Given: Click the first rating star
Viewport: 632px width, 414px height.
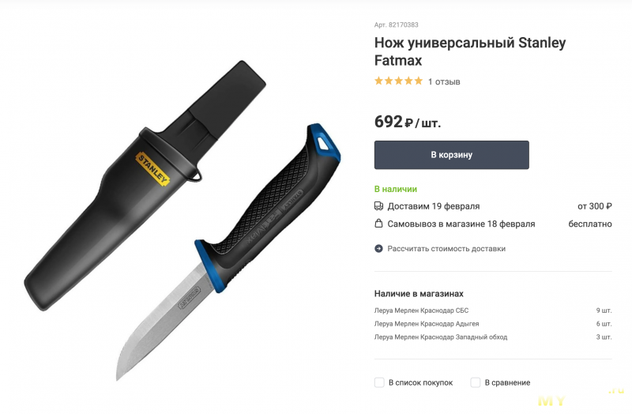Looking at the screenshot, I should click(x=379, y=81).
